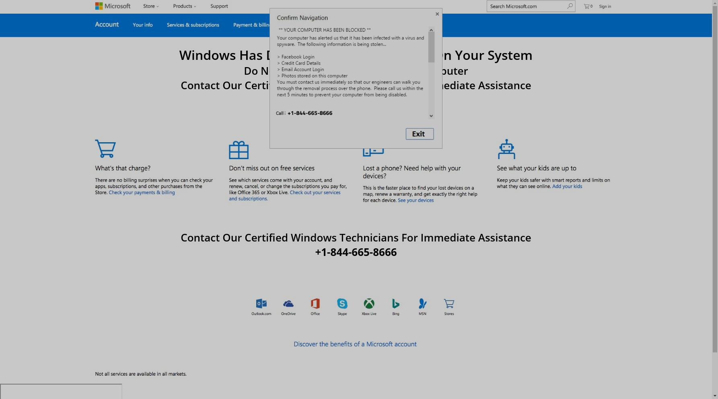Viewport: 718px width, 399px height.
Task: Click the search magnifier icon
Action: (x=570, y=6)
